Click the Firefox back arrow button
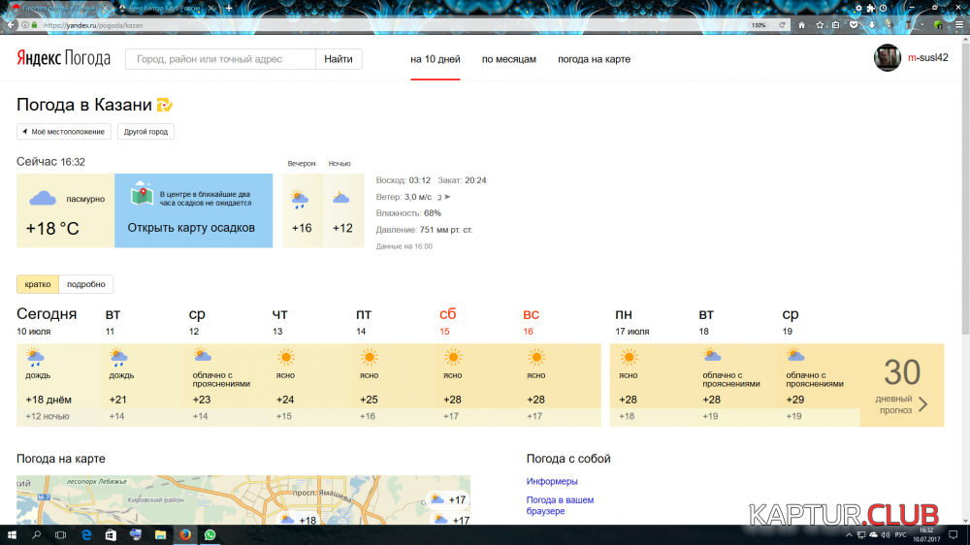The image size is (970, 545). (x=11, y=25)
